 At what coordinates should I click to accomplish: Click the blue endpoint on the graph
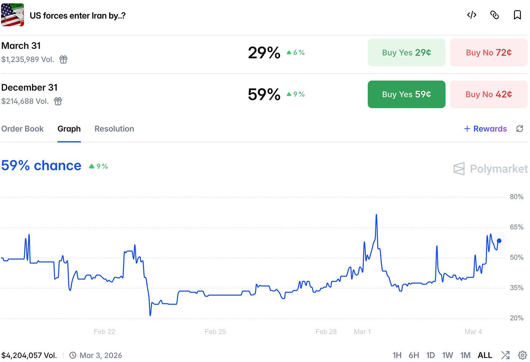[x=499, y=241]
